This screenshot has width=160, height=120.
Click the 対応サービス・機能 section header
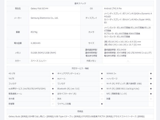click(80, 68)
